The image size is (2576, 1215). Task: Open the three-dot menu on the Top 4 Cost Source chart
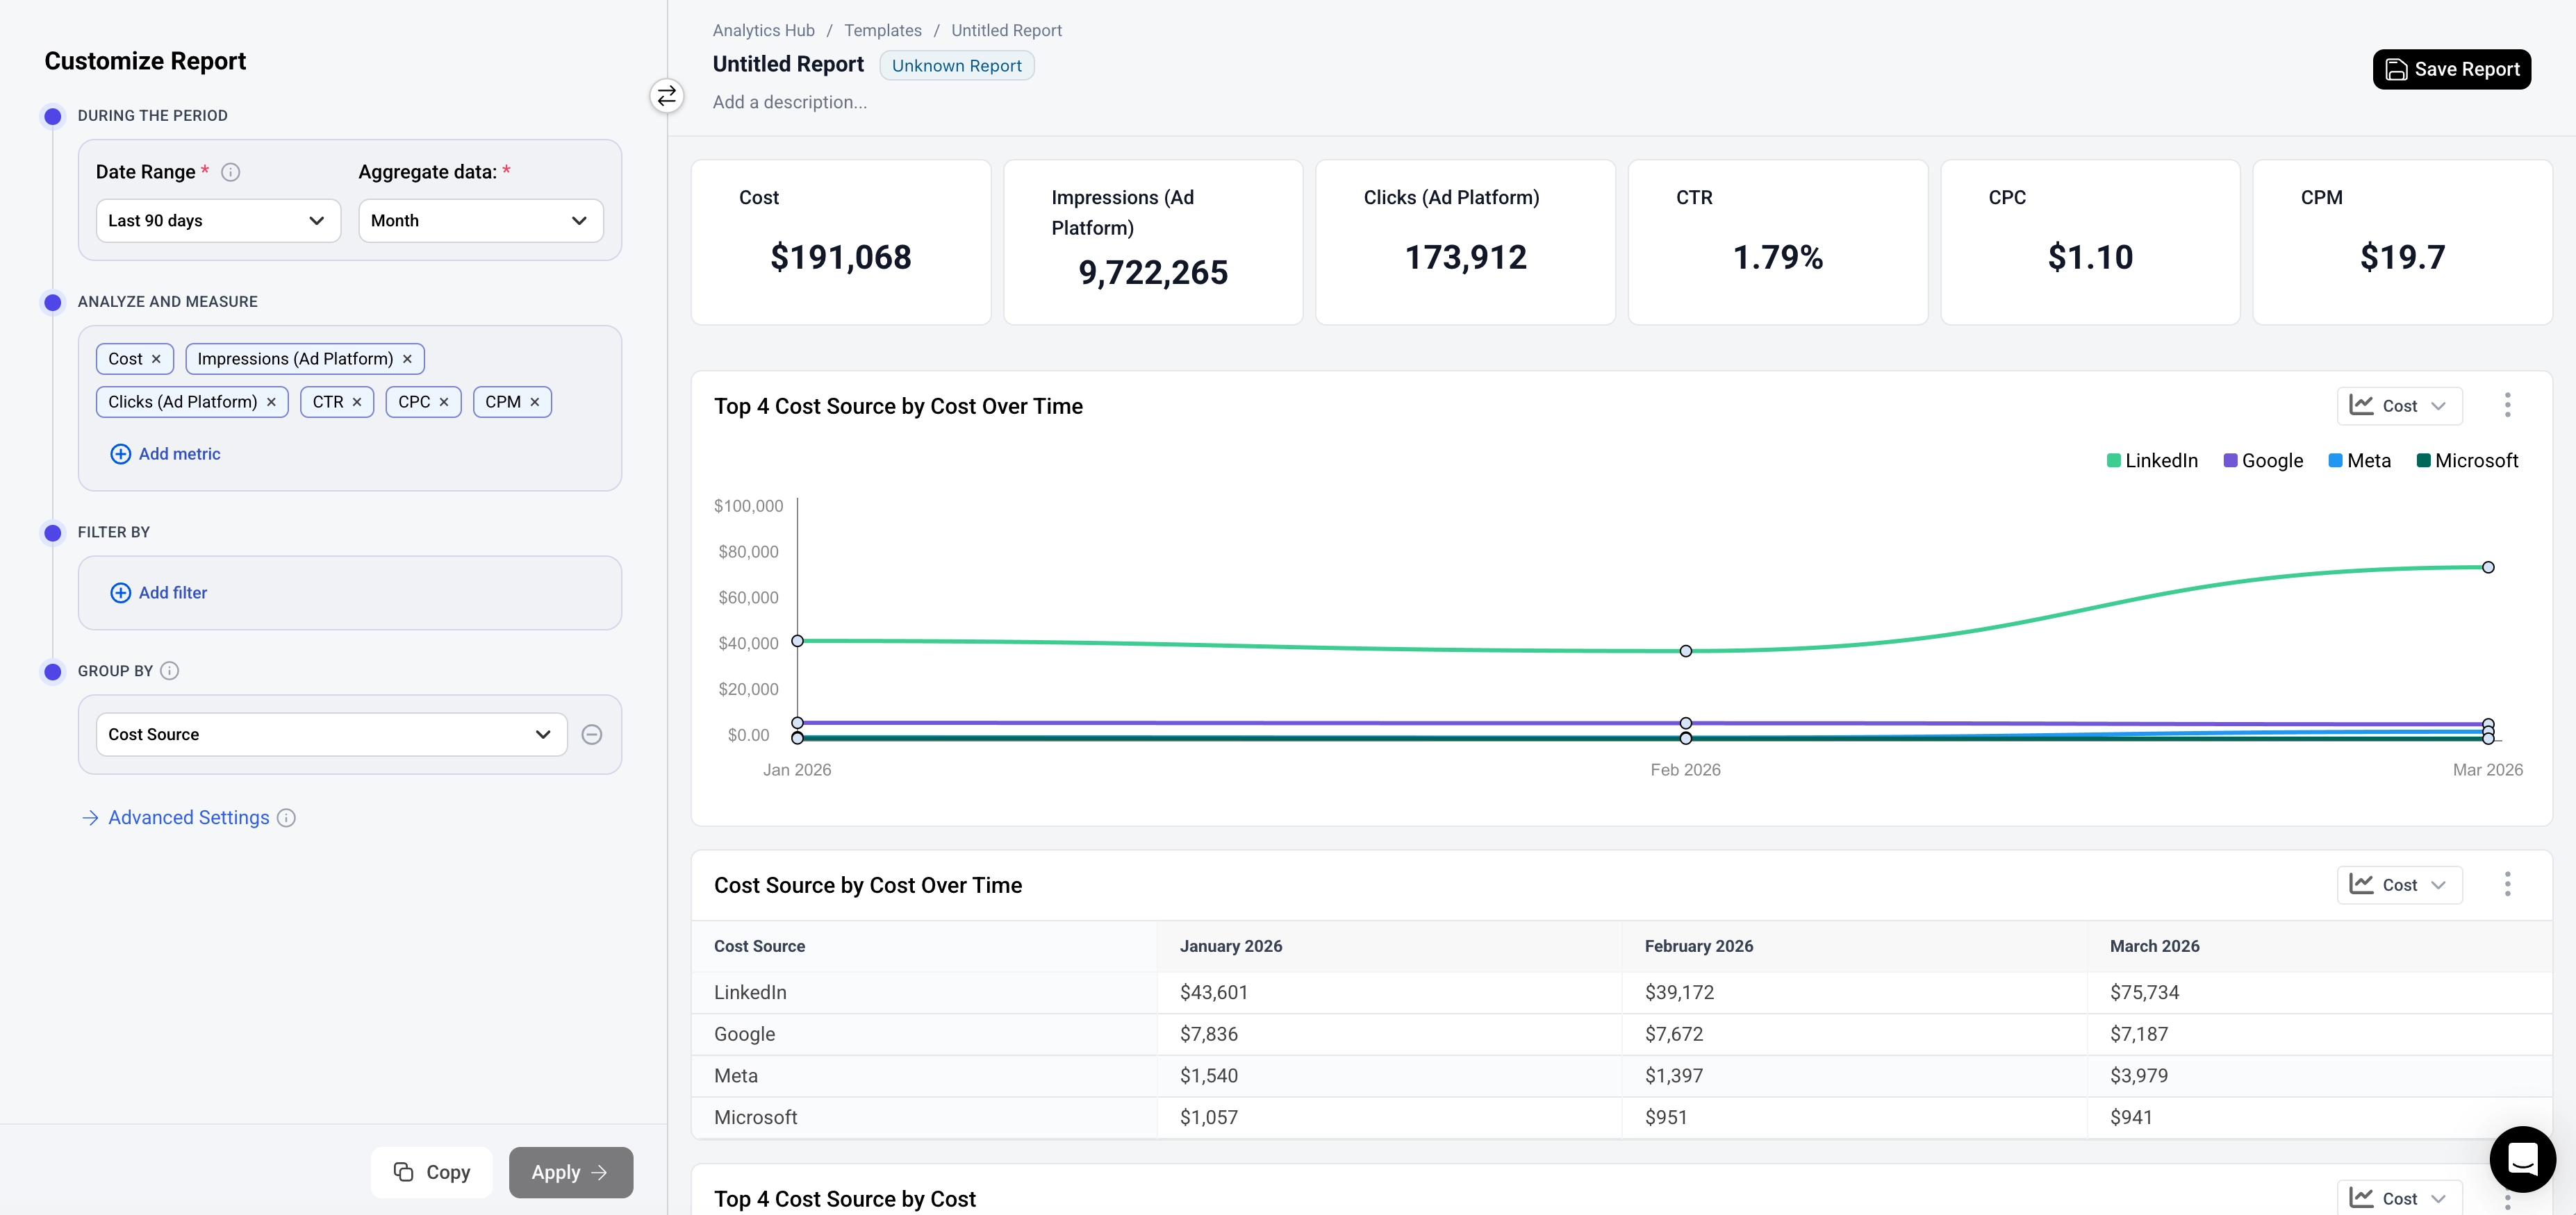click(2507, 405)
